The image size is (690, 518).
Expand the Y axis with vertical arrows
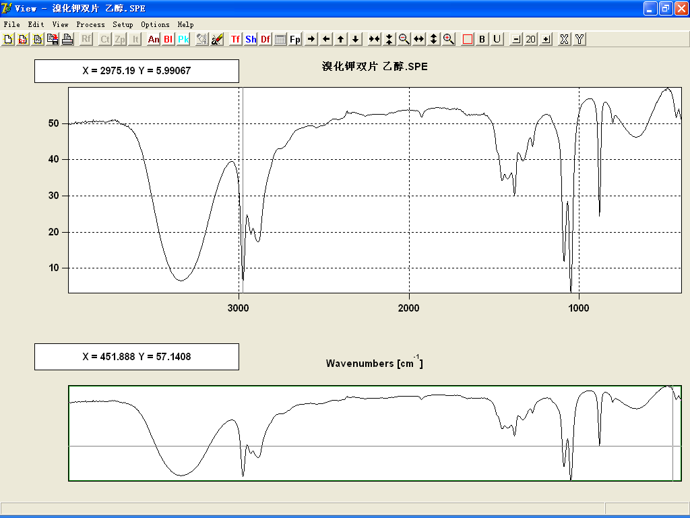point(433,39)
